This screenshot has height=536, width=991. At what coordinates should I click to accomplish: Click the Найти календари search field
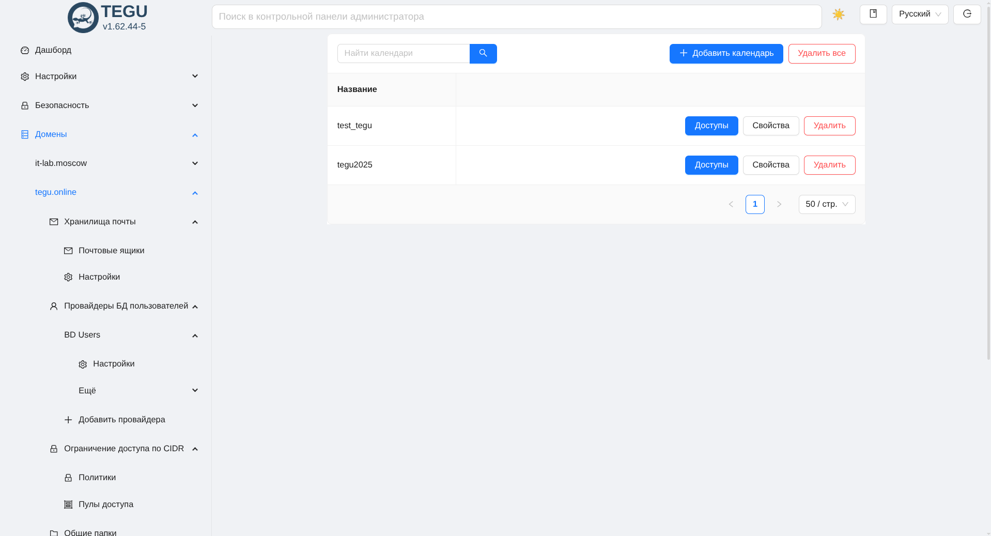tap(403, 54)
